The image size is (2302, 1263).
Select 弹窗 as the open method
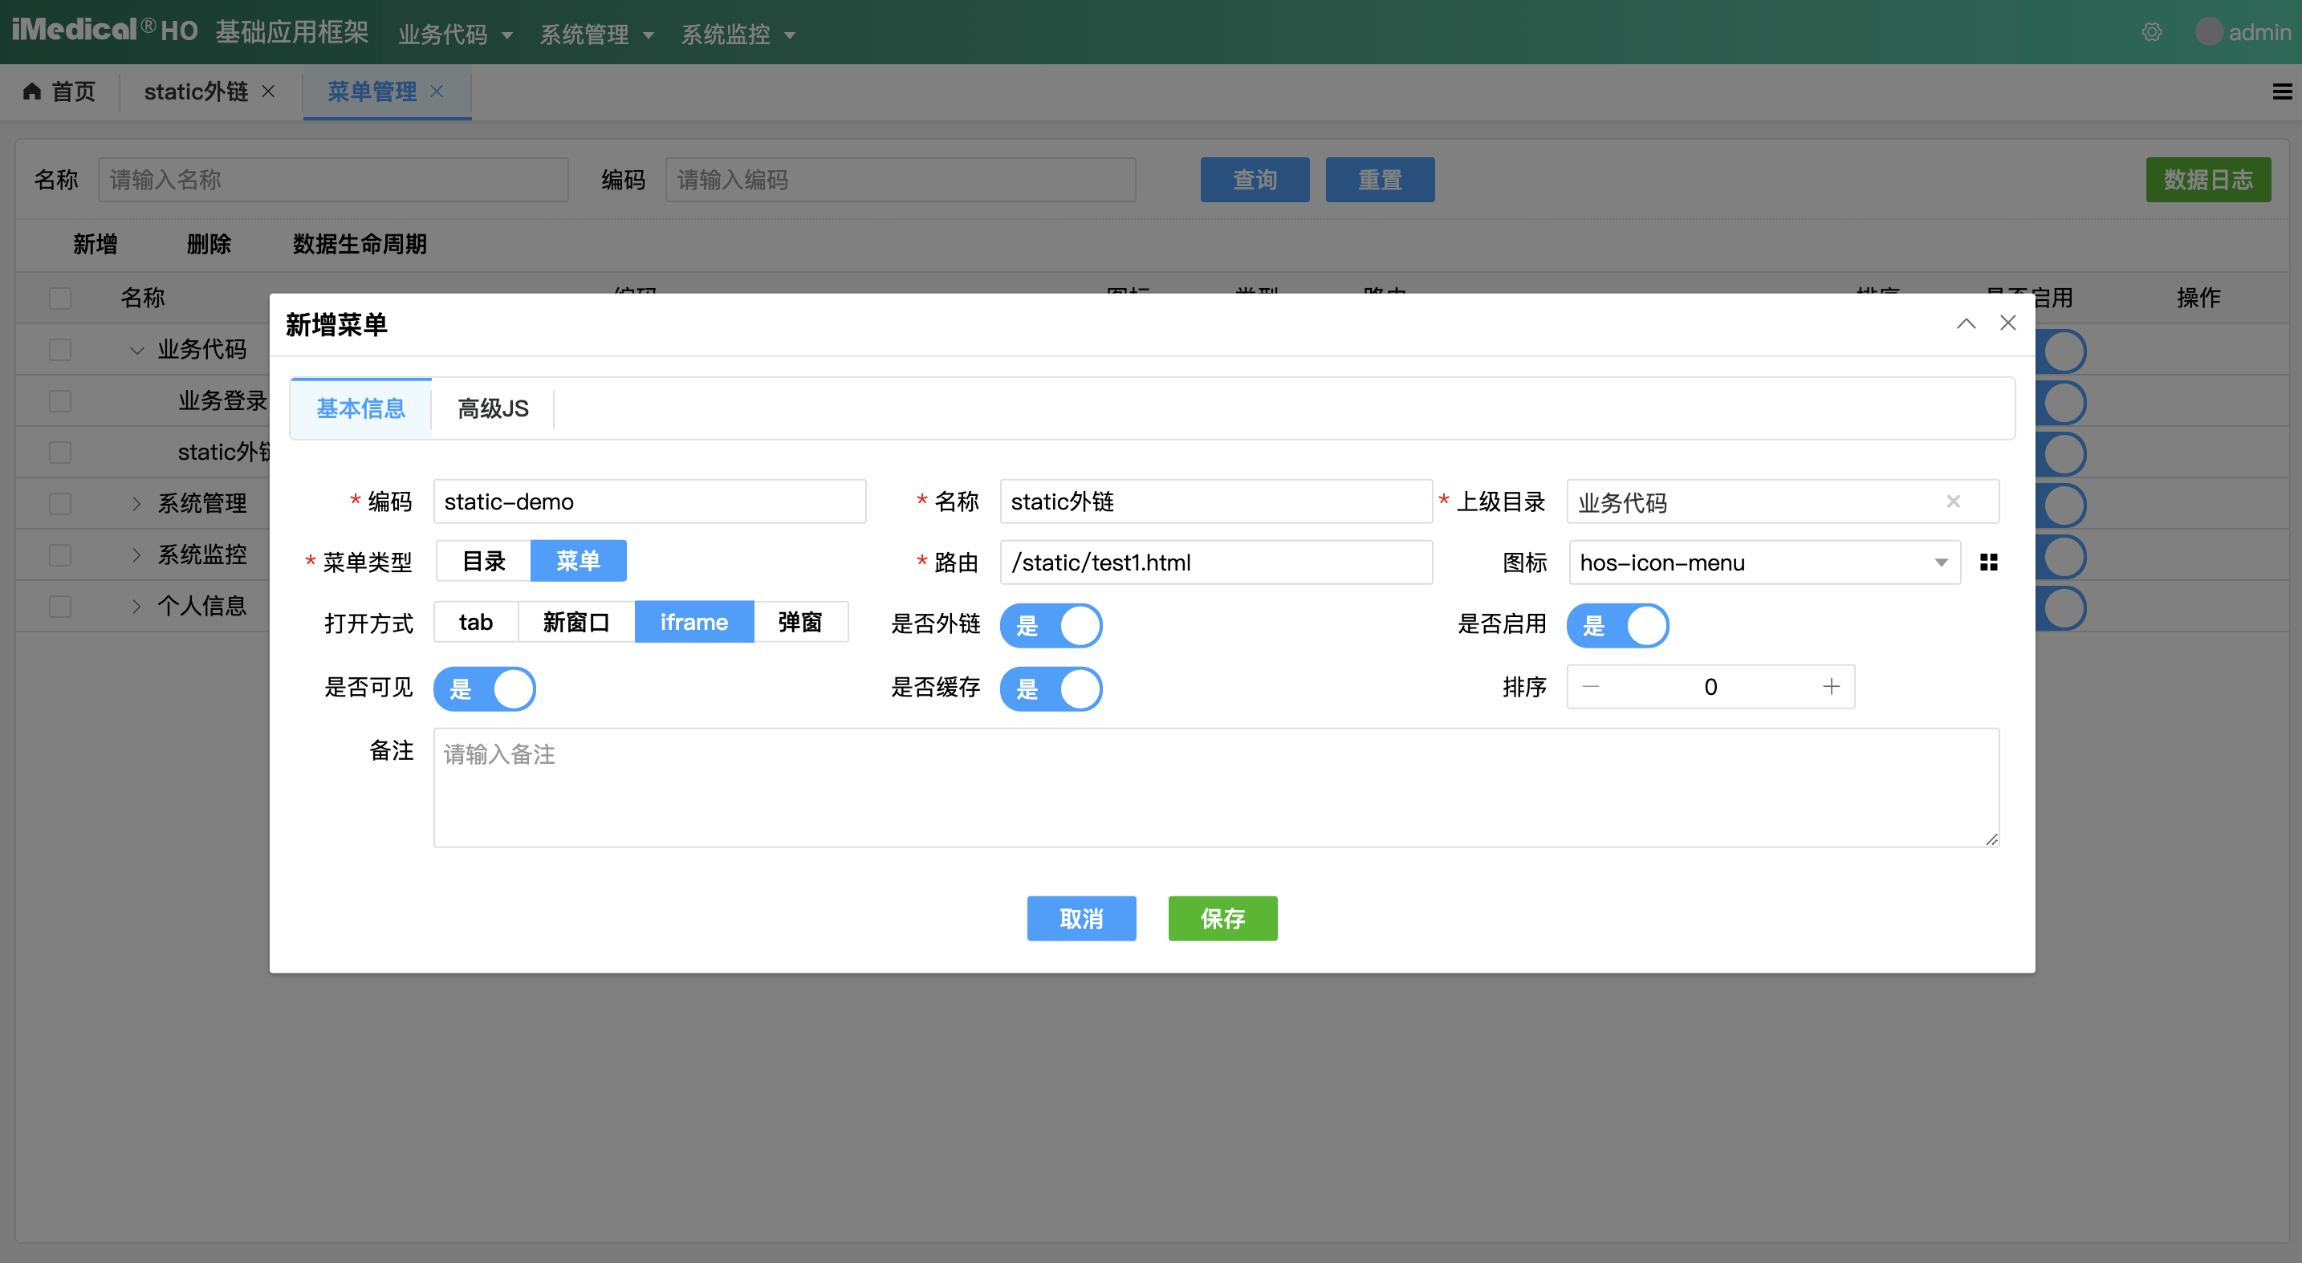tap(799, 622)
